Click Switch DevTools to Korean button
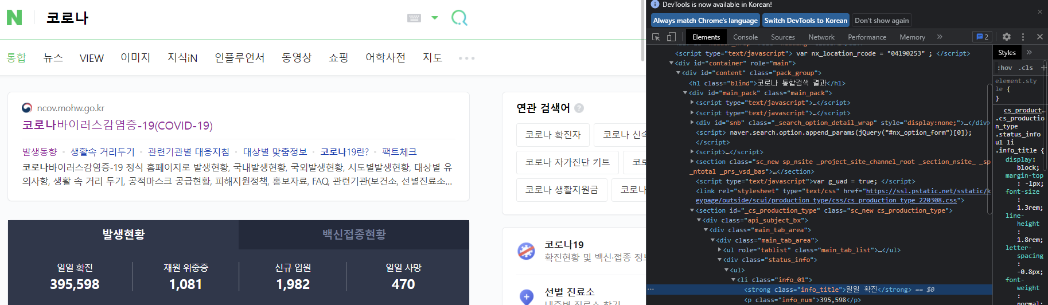Screen dimensions: 1048x305 coord(805,20)
